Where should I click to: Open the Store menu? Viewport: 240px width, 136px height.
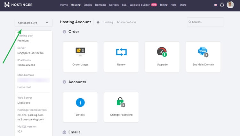[183, 5]
